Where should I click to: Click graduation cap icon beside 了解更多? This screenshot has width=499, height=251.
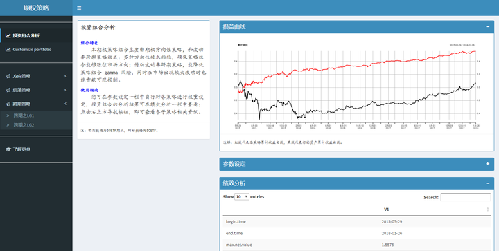click(8, 149)
